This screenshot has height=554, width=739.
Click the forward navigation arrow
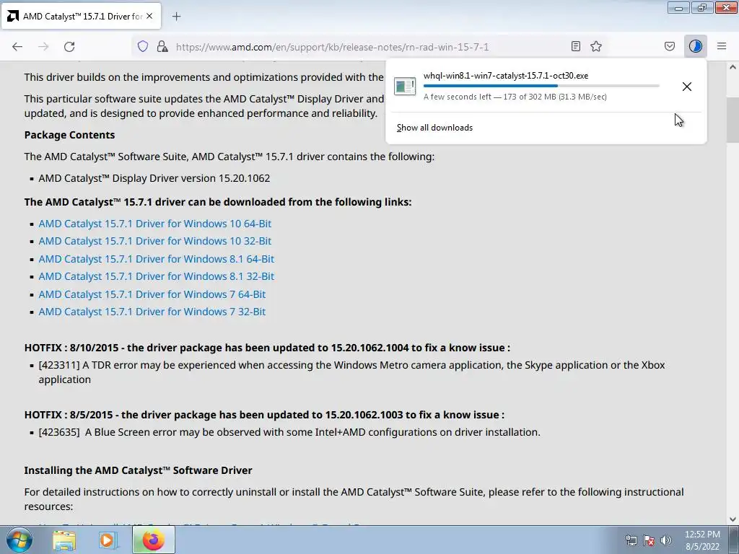(43, 46)
